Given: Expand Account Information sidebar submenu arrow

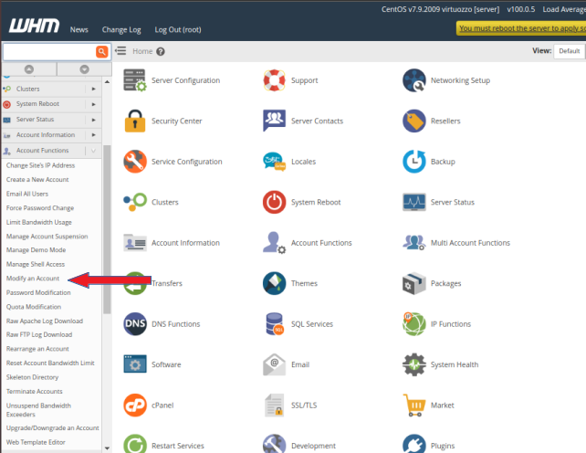Looking at the screenshot, I should [94, 135].
